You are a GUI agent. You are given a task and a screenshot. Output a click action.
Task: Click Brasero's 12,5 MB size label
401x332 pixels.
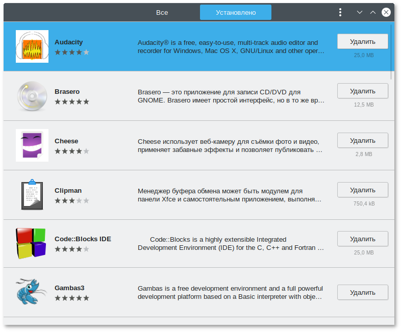(364, 105)
